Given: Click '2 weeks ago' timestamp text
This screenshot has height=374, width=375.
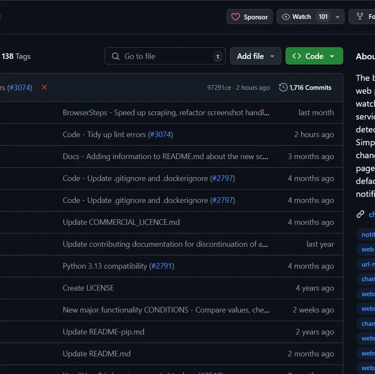Looking at the screenshot, I should click(313, 310).
